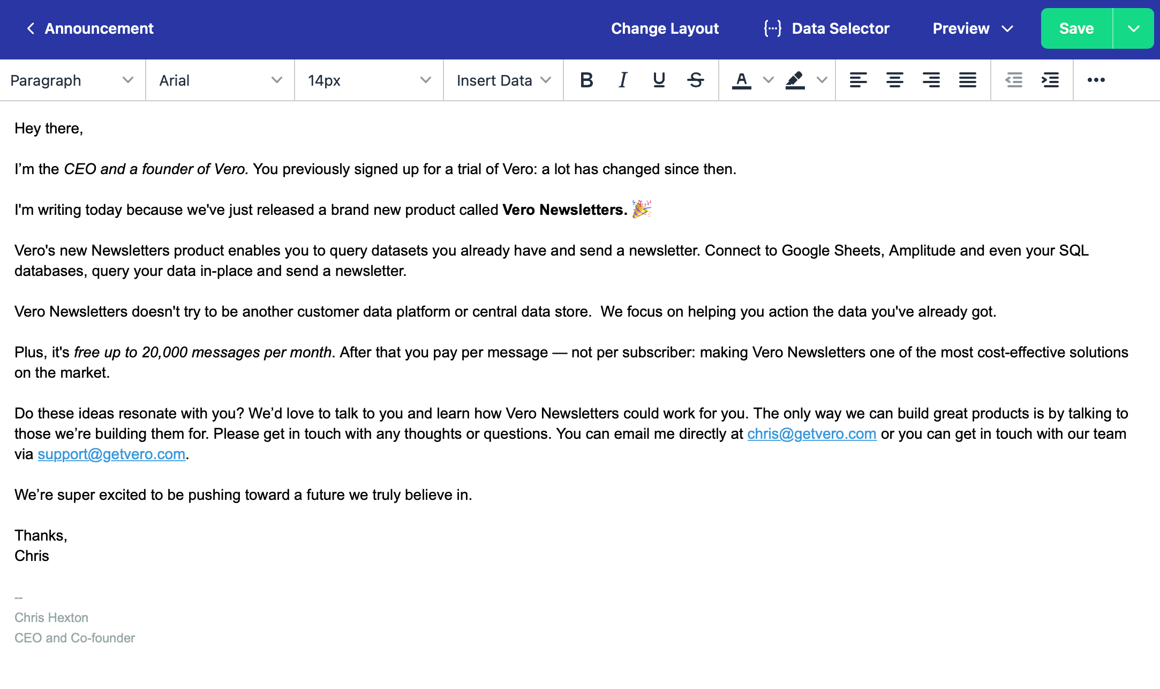The image size is (1160, 689).
Task: Follow the chris@getvero.com link
Action: 811,434
